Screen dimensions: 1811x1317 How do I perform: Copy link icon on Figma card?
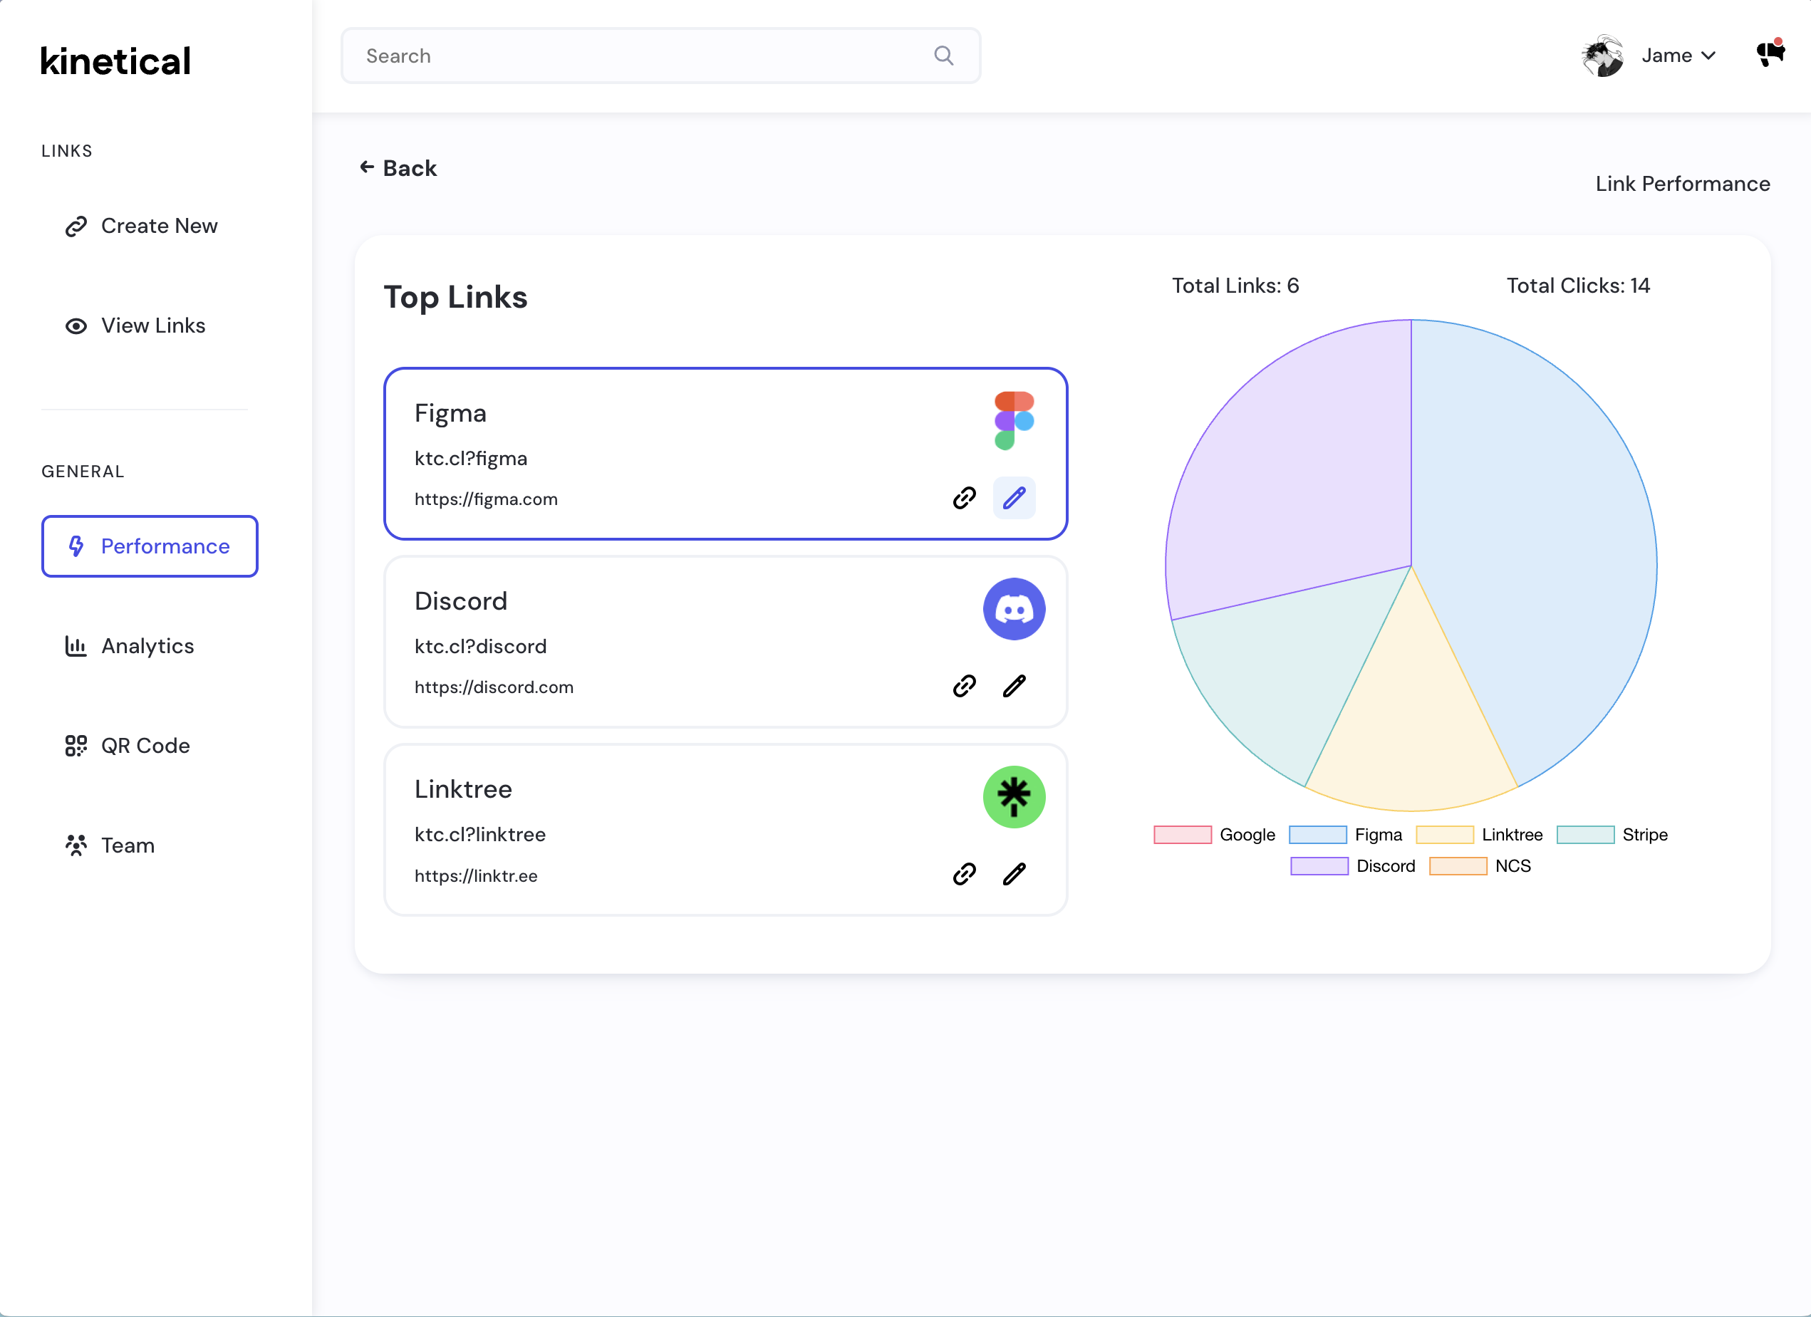tap(965, 498)
